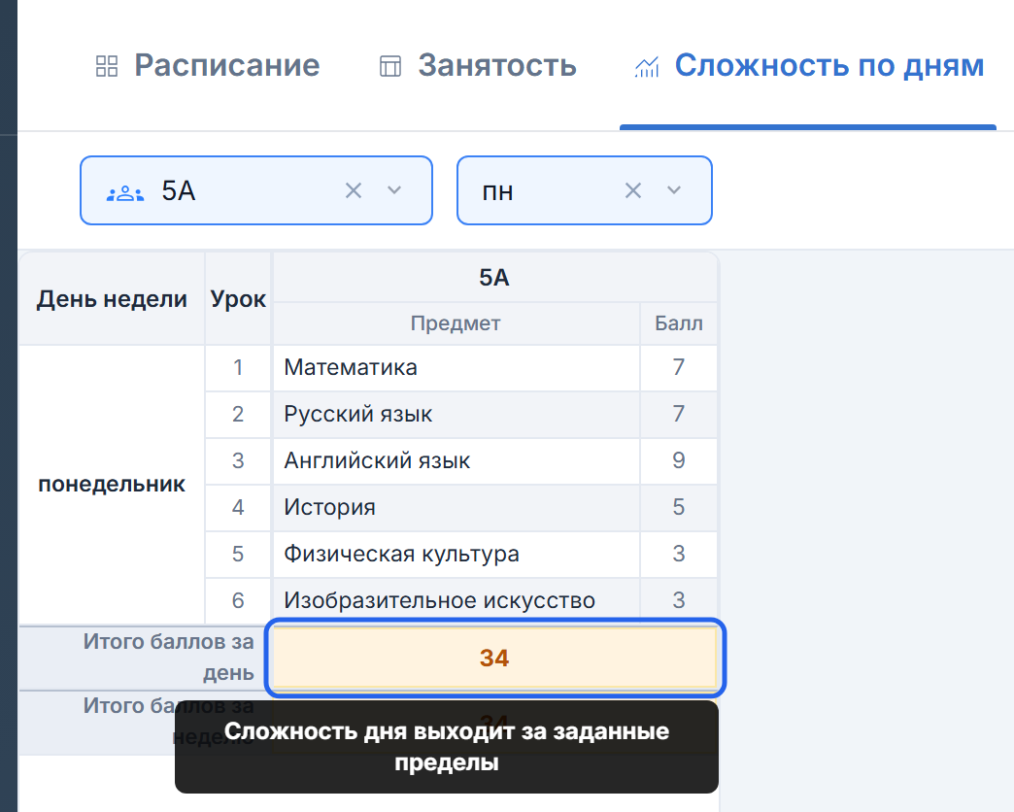Viewport: 1014px width, 812px height.
Task: Click lesson number 4 cell
Action: pos(238,507)
